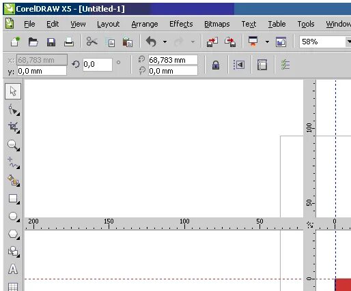The width and height of the screenshot is (351, 291).
Task: Select the Rectangle tool
Action: (14, 199)
